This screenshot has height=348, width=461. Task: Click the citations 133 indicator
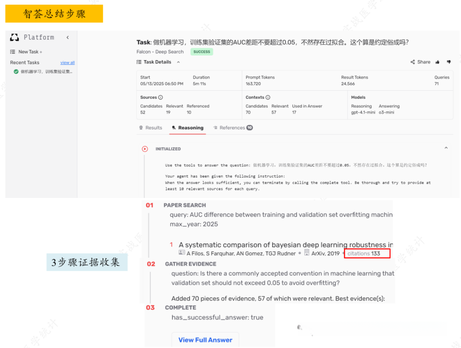pos(366,252)
